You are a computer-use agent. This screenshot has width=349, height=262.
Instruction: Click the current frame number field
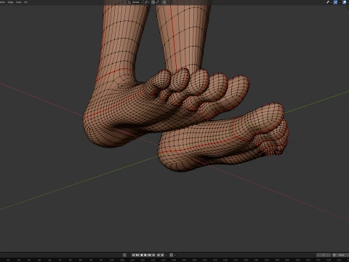point(324,255)
